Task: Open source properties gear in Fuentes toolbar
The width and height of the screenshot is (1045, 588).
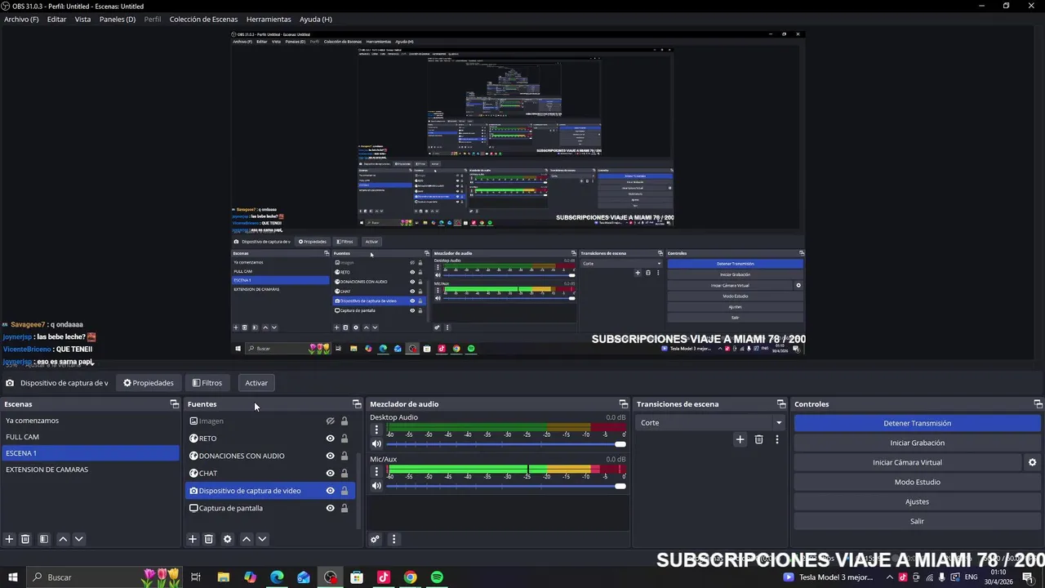Action: point(227,539)
